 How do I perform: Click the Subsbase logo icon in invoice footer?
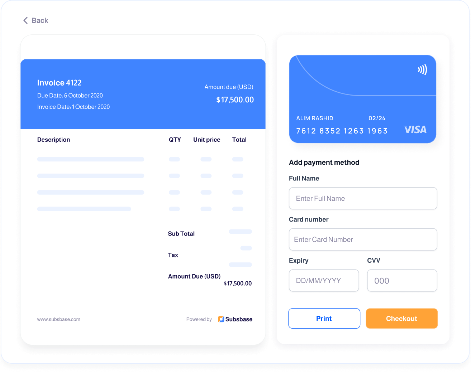[x=221, y=319]
